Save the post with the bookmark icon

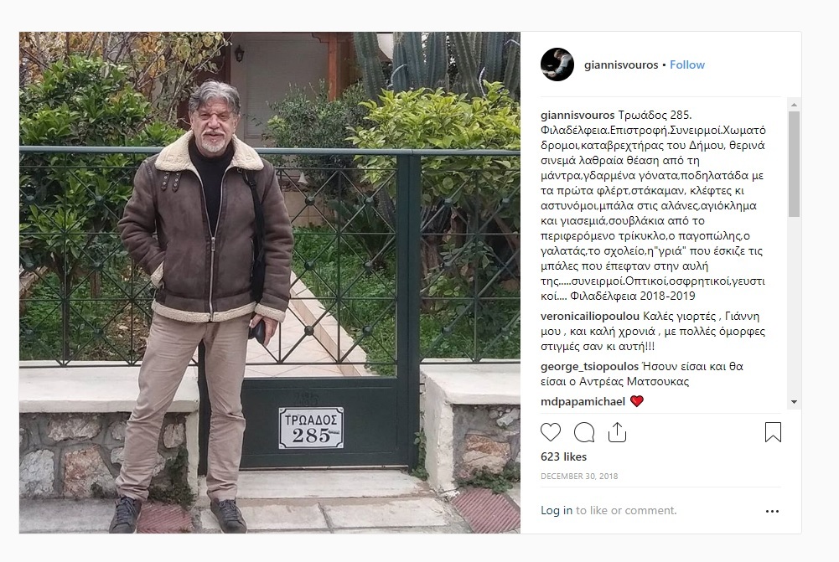coord(773,432)
